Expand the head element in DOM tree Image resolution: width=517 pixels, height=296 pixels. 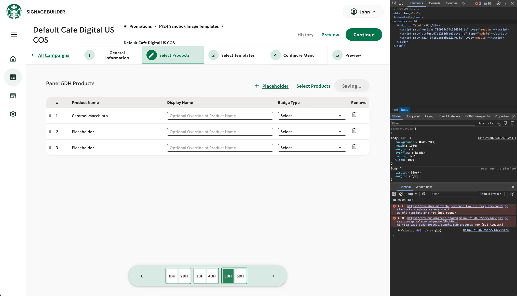point(395,17)
